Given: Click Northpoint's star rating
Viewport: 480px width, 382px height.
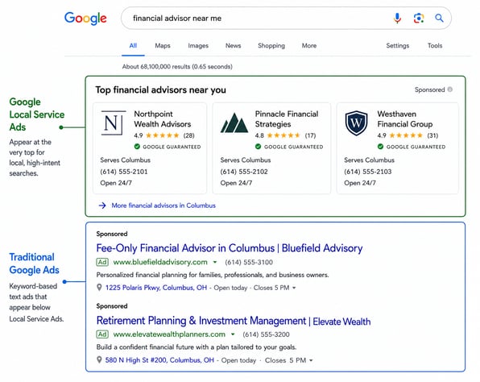Looking at the screenshot, I should 162,135.
